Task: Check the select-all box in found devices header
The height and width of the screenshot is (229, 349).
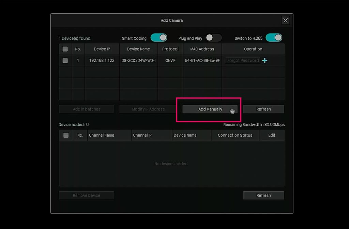Action: (65, 49)
